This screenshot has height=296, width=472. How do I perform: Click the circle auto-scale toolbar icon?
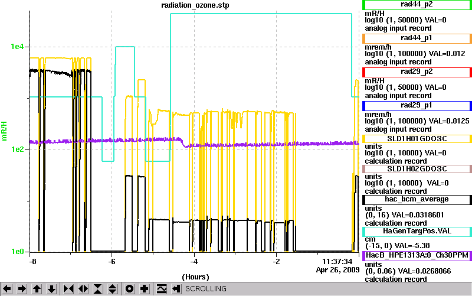pos(130,289)
